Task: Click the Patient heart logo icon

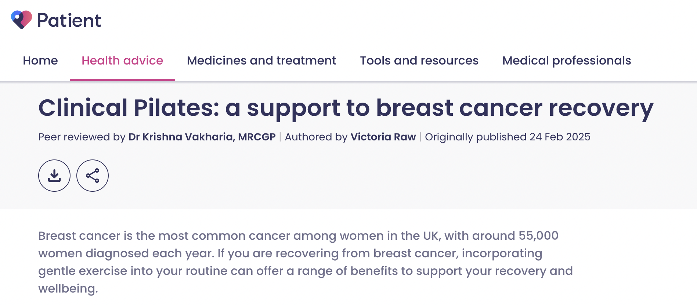Action: click(x=21, y=19)
